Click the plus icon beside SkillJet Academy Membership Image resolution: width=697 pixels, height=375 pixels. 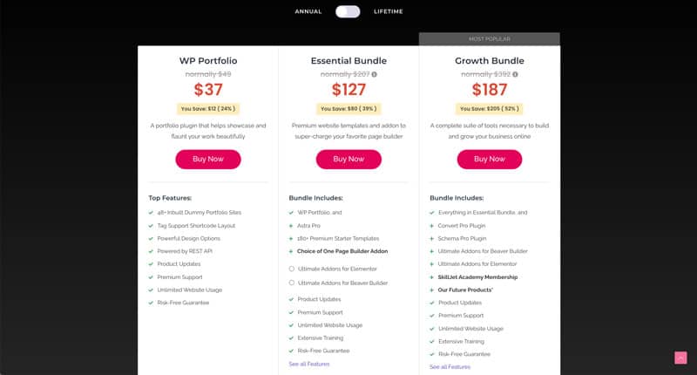431,277
